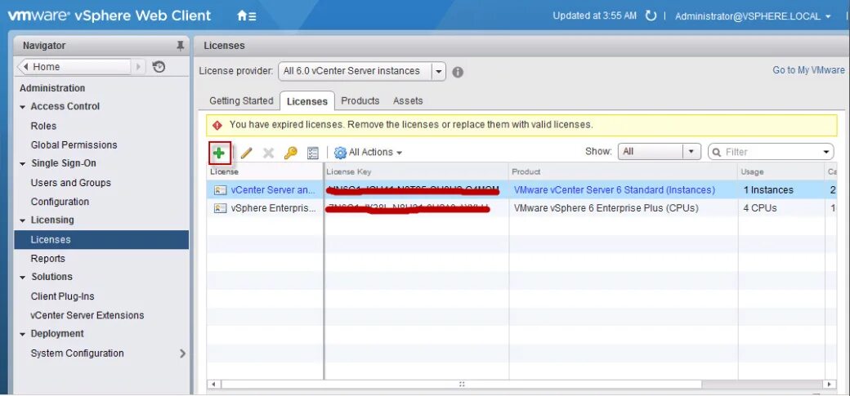Switch to the Products tab

[360, 100]
